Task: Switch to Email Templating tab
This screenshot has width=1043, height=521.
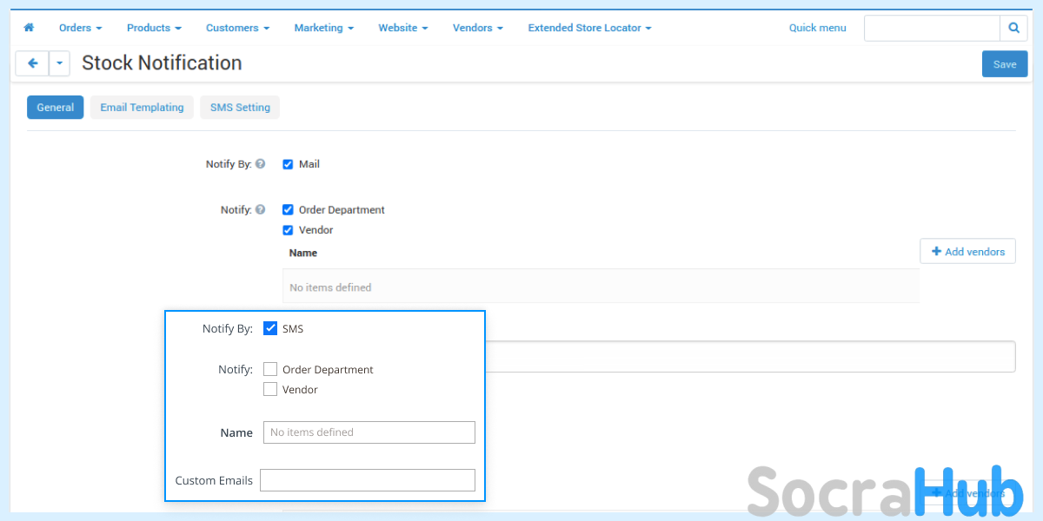Action: coord(142,108)
